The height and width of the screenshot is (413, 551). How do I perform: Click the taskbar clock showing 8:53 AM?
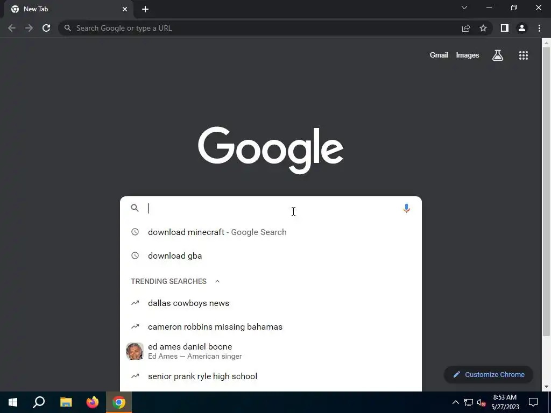[x=505, y=402]
